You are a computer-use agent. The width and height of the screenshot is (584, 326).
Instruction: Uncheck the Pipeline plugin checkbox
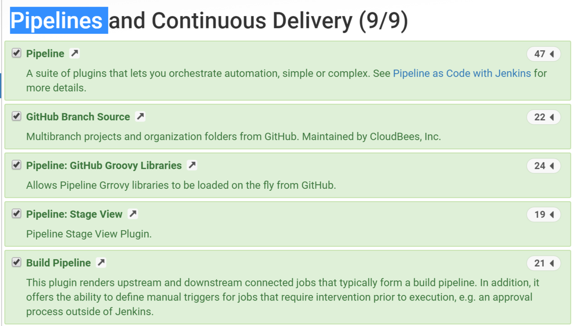[x=16, y=53]
